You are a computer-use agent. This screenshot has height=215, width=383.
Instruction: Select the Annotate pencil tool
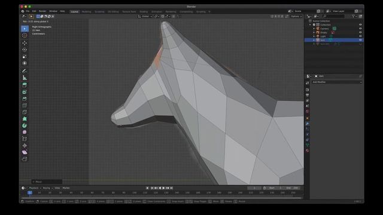click(x=25, y=70)
